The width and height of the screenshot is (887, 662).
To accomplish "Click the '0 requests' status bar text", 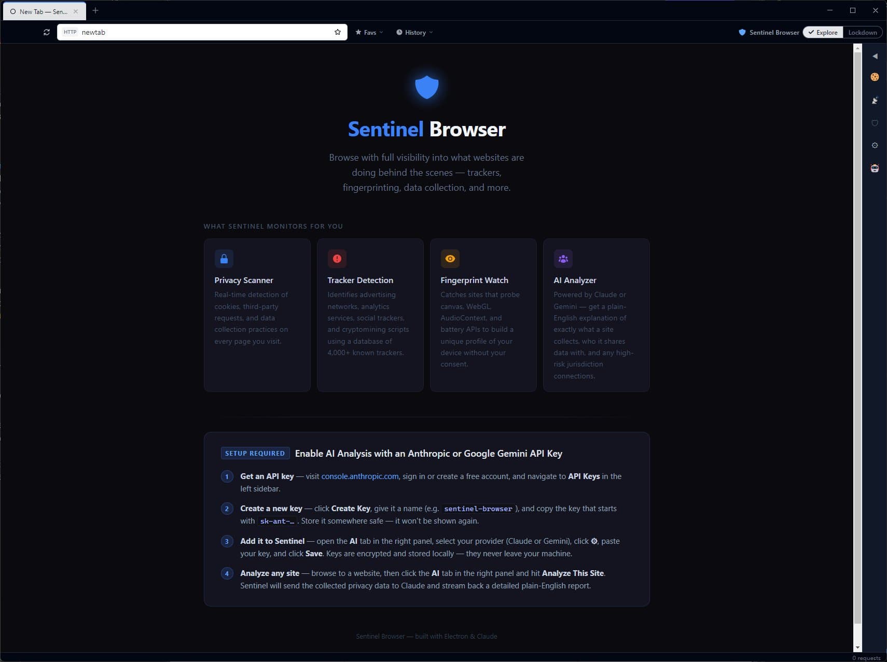I will (x=866, y=658).
